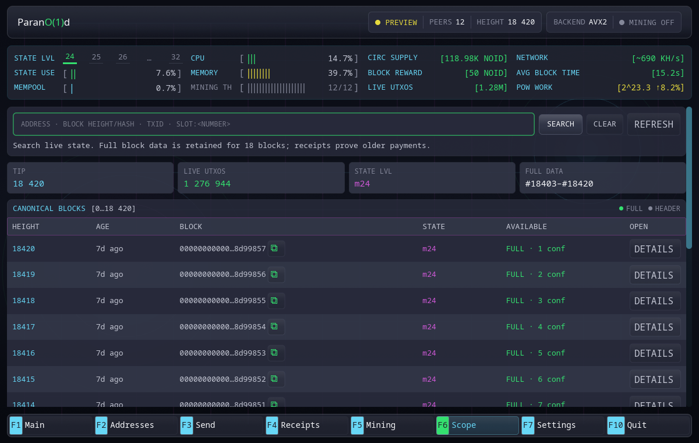Copy hash of block 18416
This screenshot has width=699, height=443.
(x=276, y=353)
